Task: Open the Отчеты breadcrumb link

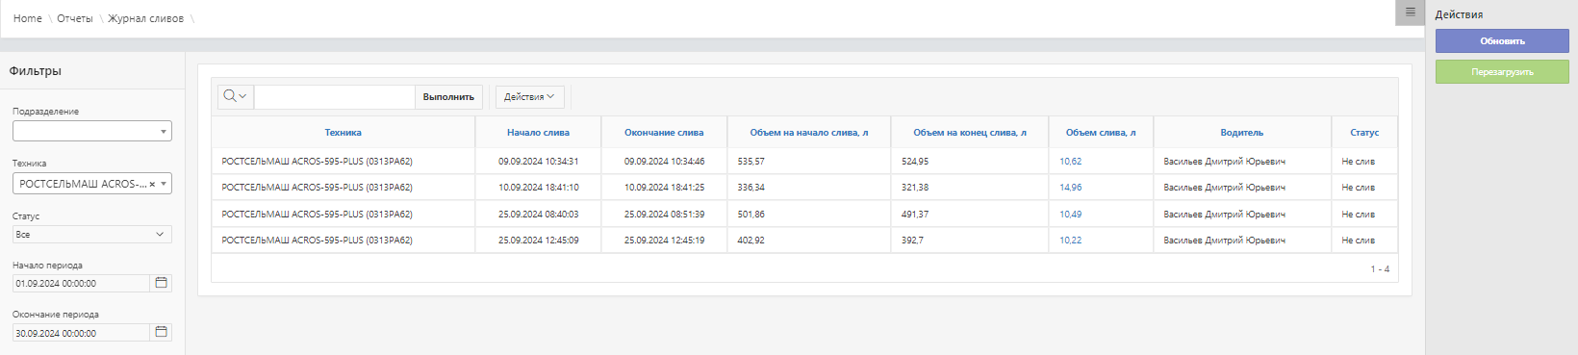Action: [x=75, y=18]
